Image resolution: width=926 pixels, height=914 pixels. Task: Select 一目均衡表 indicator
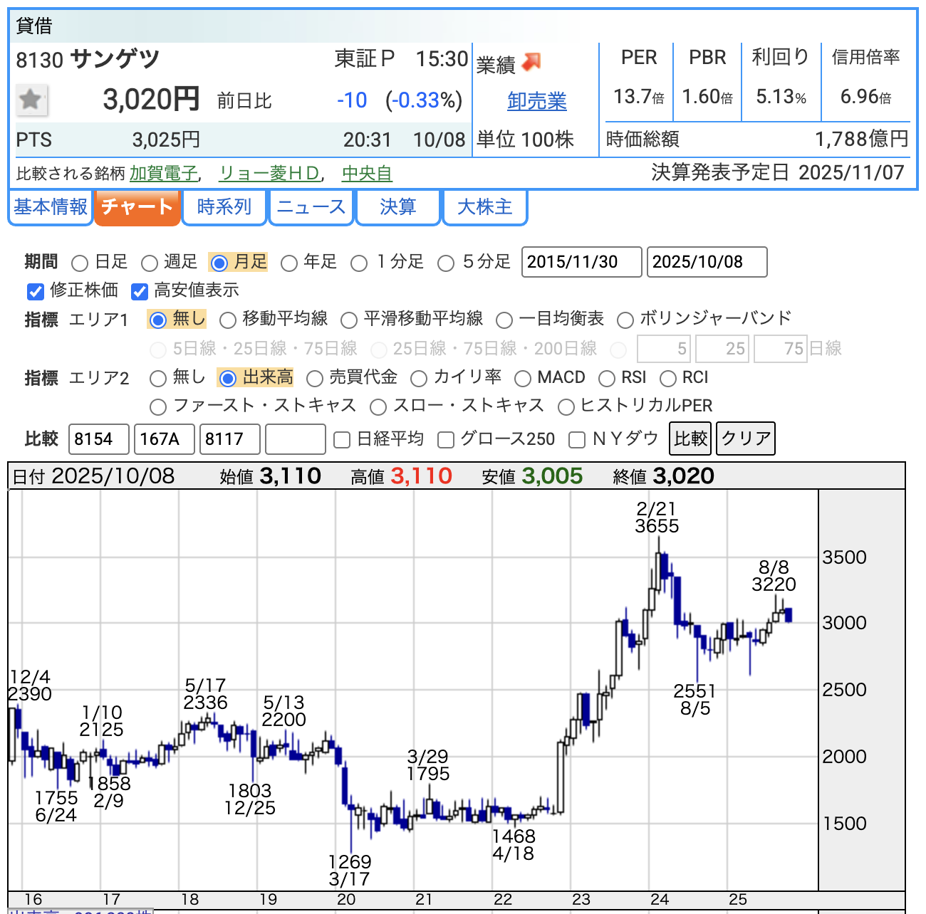coord(504,320)
